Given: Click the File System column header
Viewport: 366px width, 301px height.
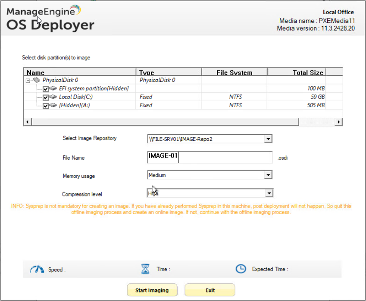Looking at the screenshot, I should 234,72.
